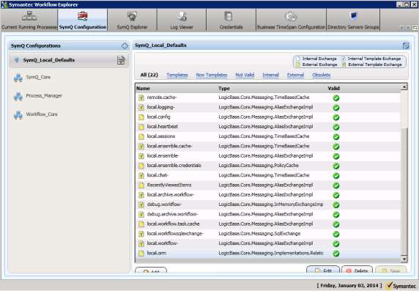Click the scroll down arrow of exchange list

pyautogui.click(x=404, y=259)
